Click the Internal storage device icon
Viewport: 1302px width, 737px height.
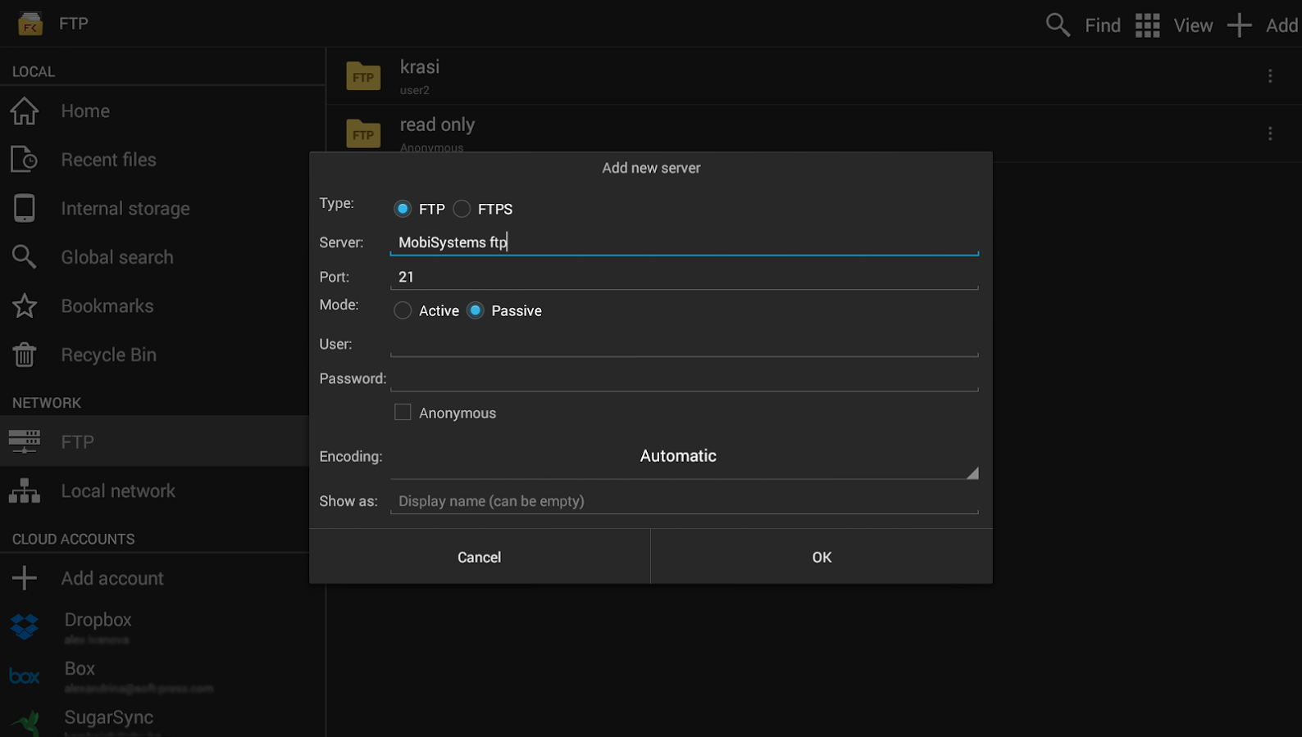[25, 208]
